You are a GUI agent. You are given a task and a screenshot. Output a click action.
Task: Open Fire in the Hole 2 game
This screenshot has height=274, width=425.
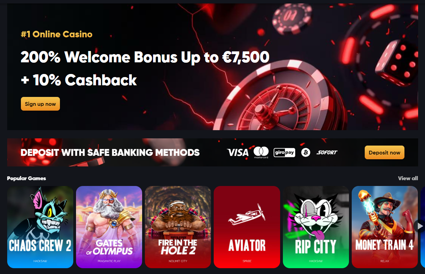click(178, 227)
